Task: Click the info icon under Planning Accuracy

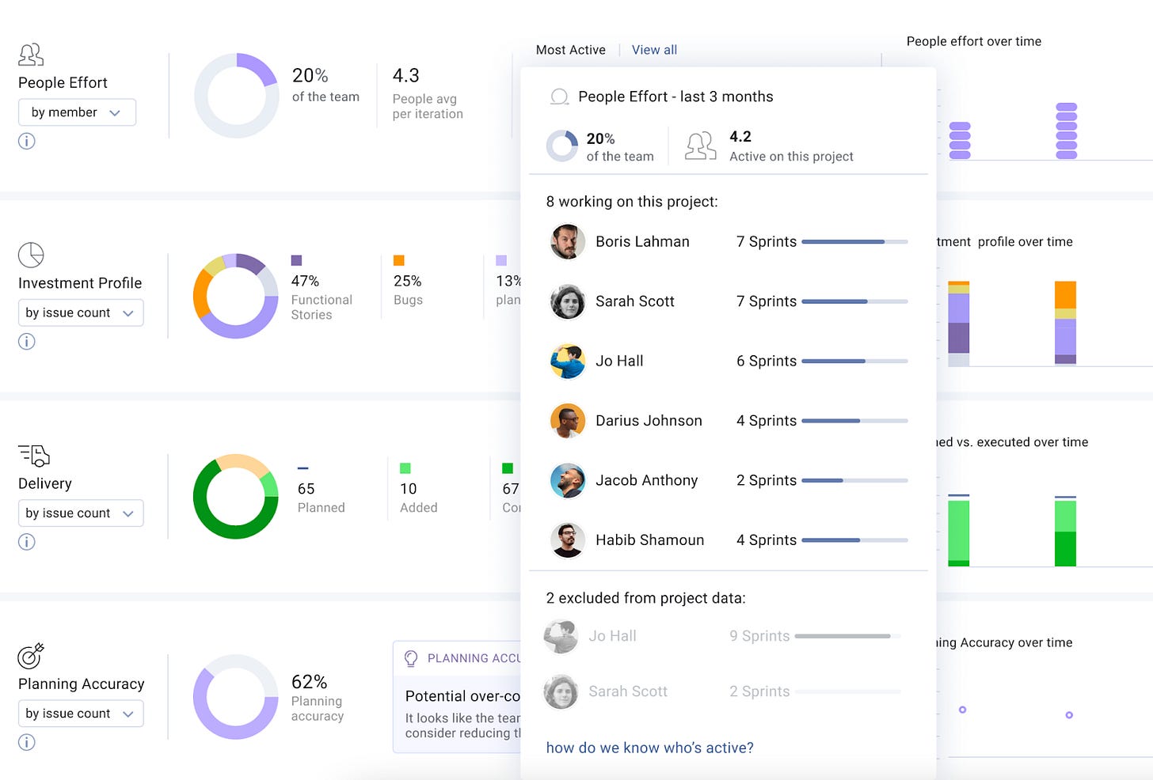Action: pyautogui.click(x=26, y=742)
